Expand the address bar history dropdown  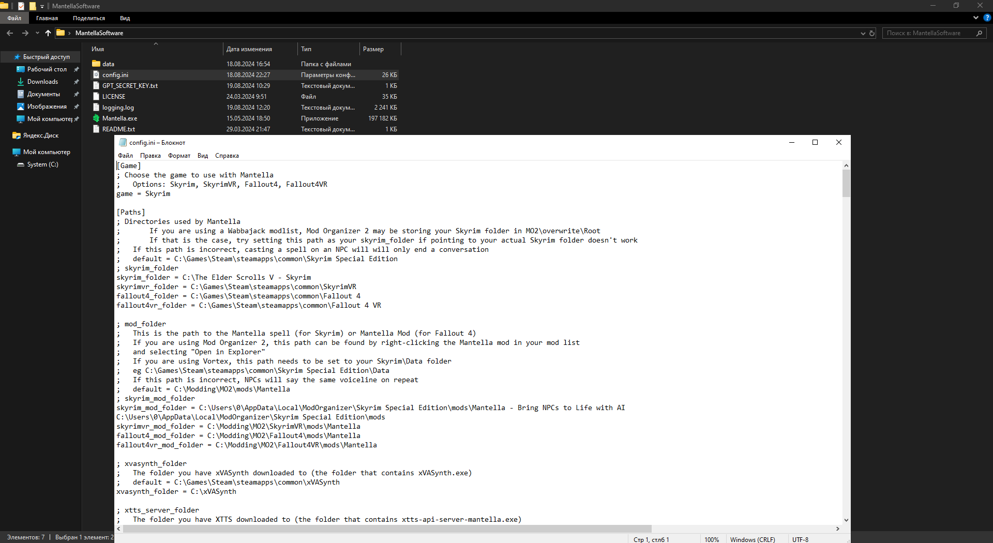click(x=863, y=33)
